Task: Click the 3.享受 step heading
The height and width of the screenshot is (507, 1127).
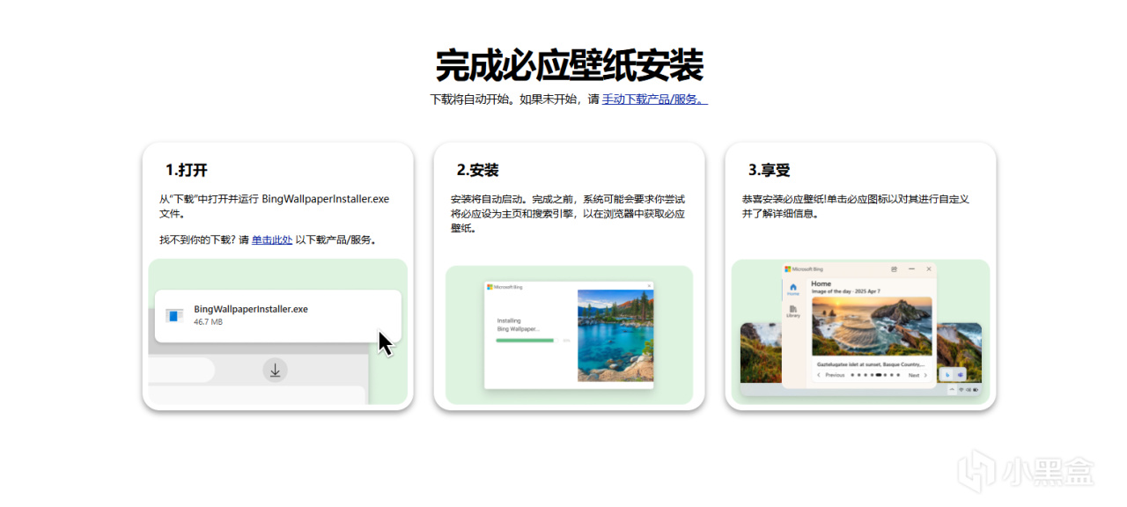Action: click(x=770, y=170)
